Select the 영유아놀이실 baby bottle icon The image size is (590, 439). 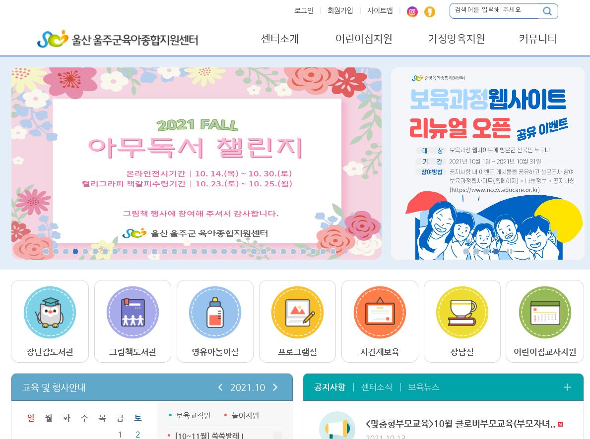point(215,312)
